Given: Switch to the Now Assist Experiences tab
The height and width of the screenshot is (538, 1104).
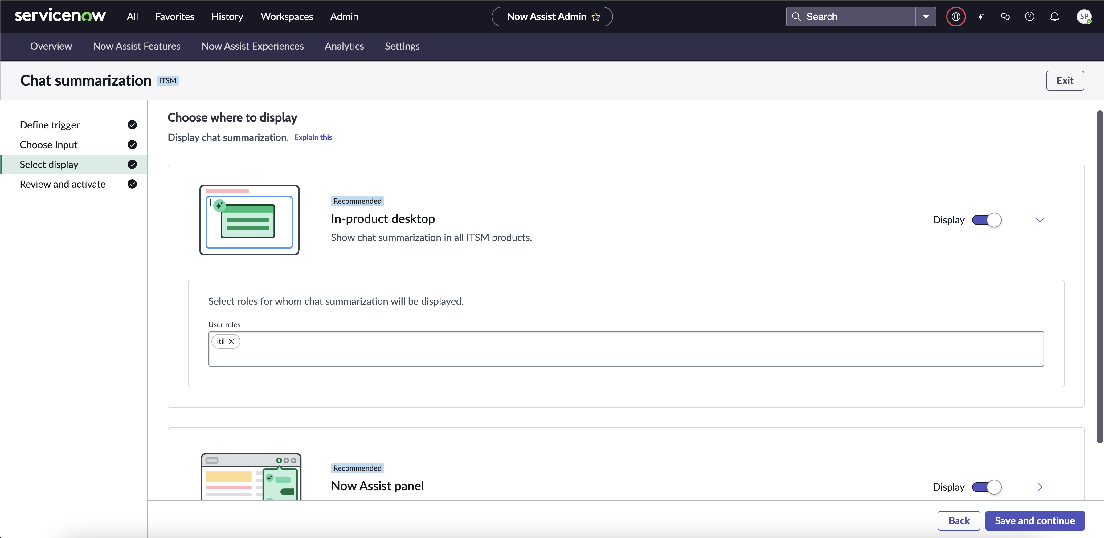Looking at the screenshot, I should point(252,46).
